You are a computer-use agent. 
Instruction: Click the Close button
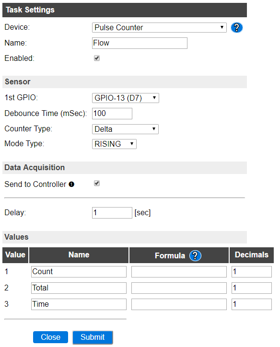(x=50, y=337)
